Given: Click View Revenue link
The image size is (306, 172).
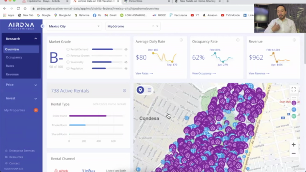Looking at the screenshot, I should (259, 73).
